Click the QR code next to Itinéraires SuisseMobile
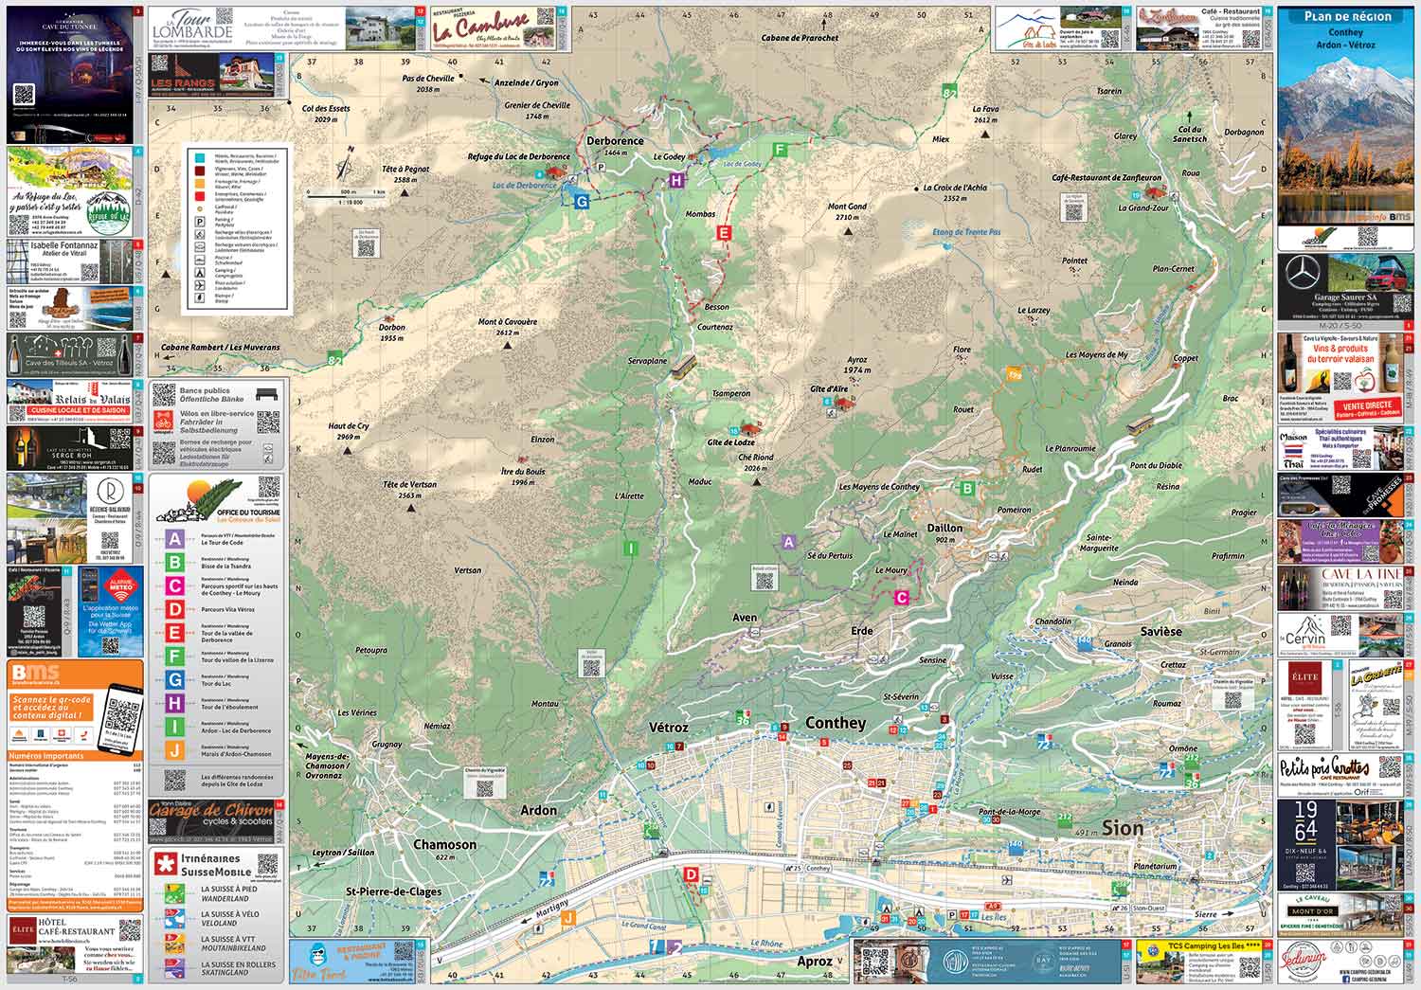This screenshot has height=990, width=1421. point(268,861)
